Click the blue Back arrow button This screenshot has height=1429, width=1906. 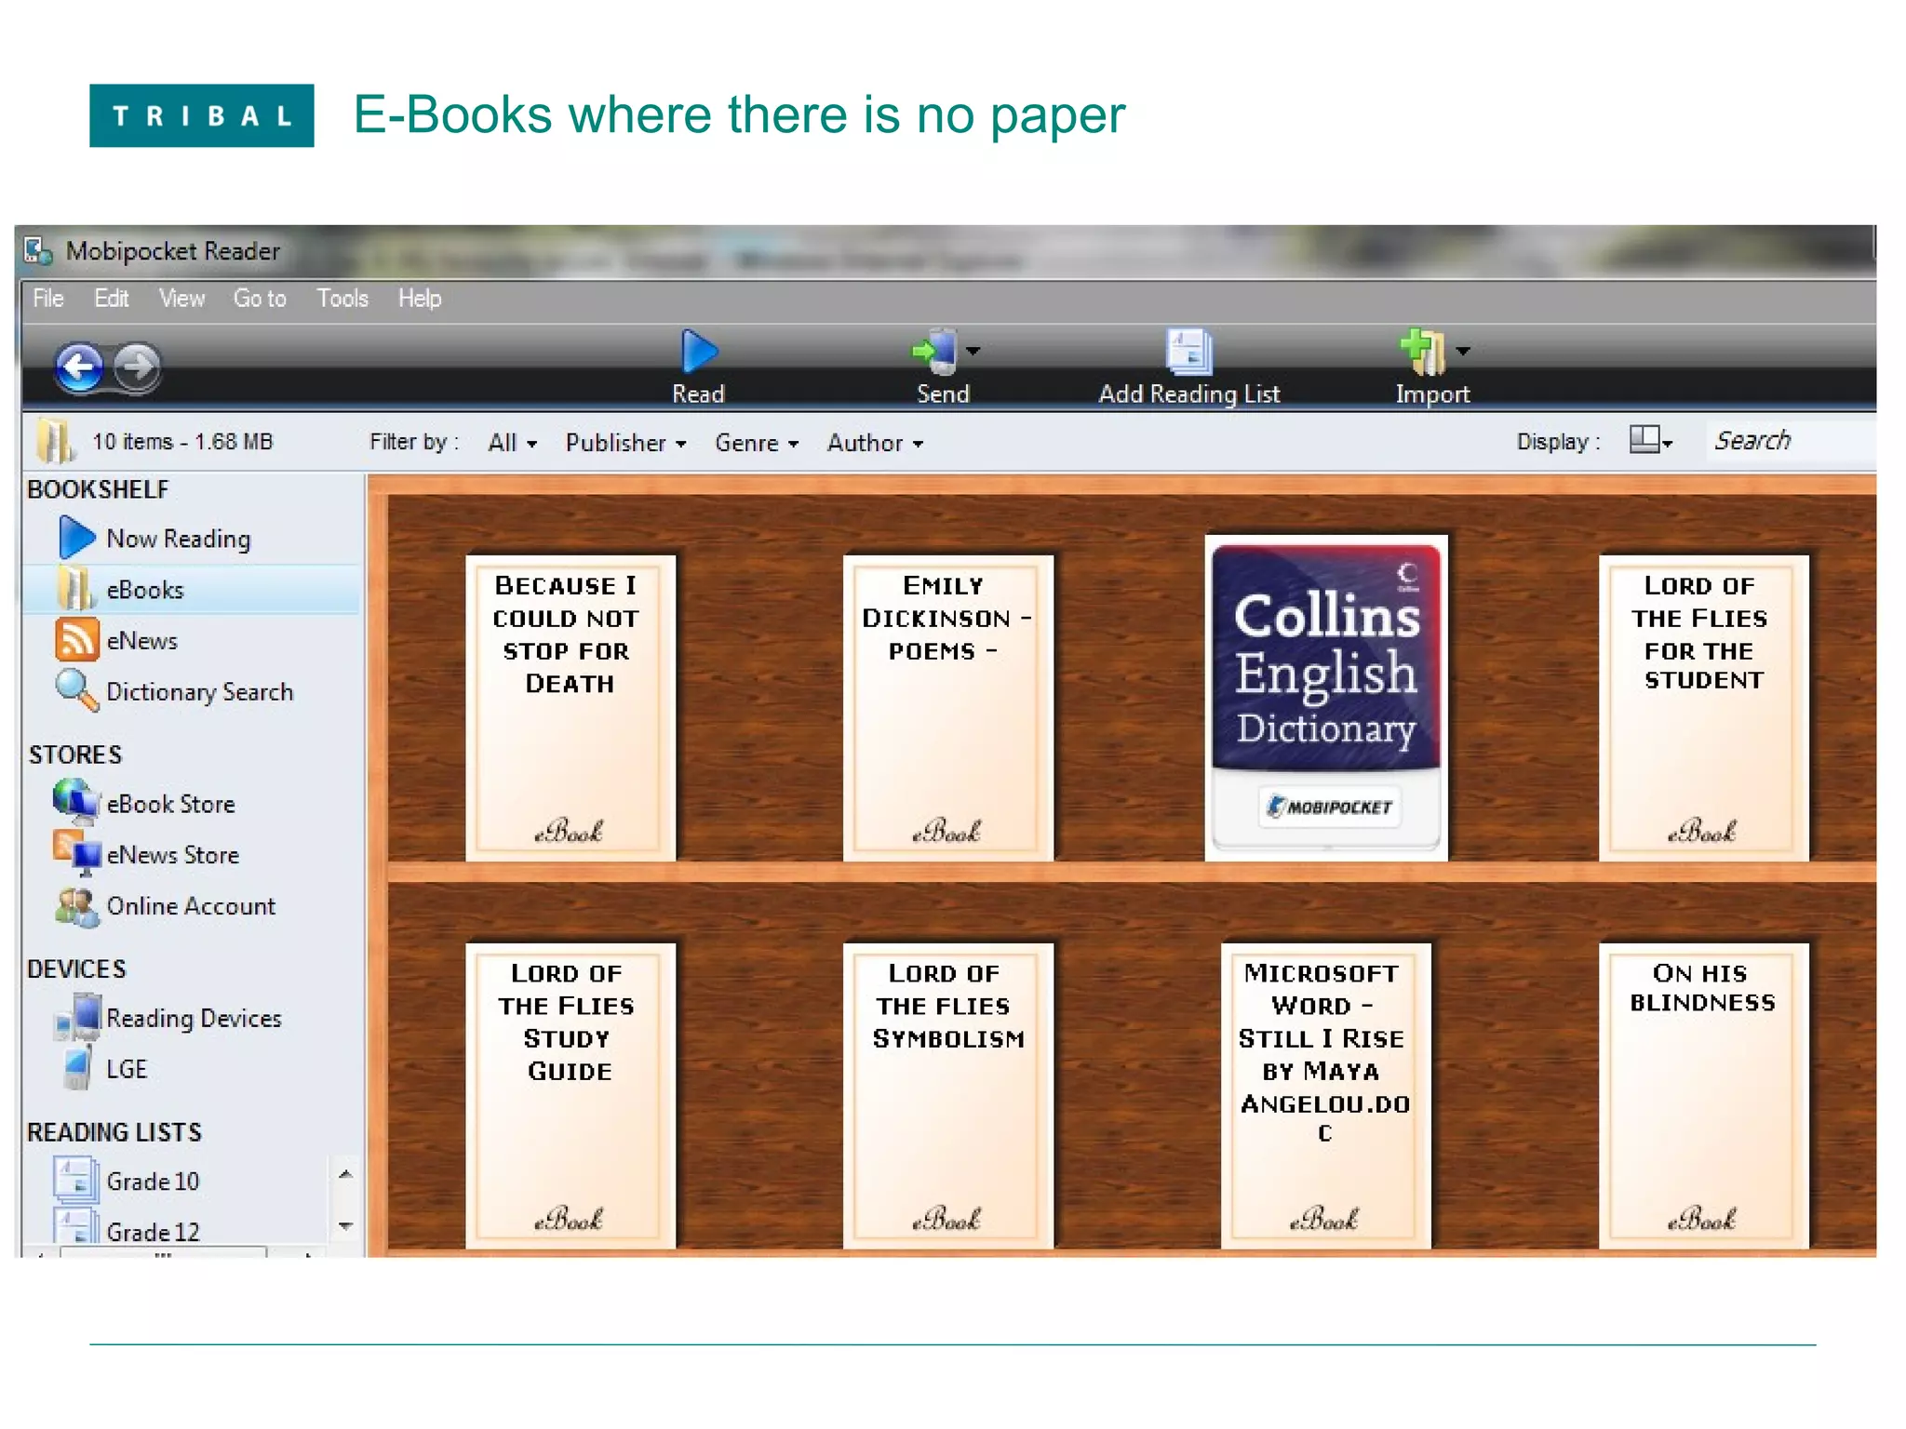coord(79,367)
